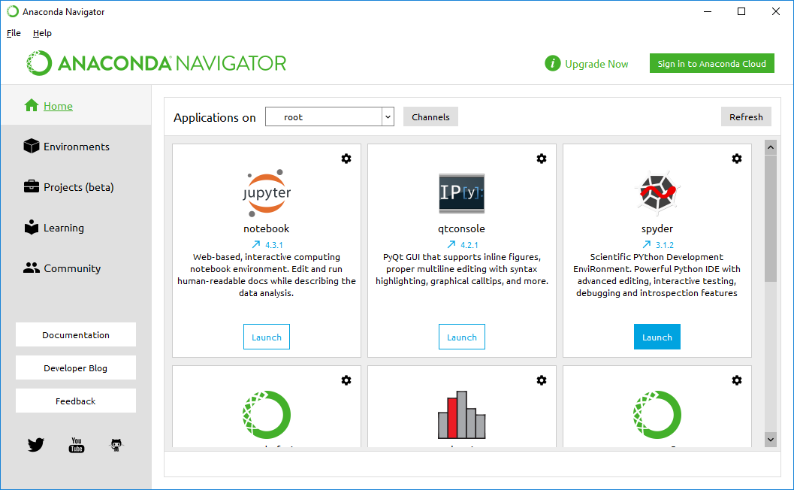The width and height of the screenshot is (794, 490).
Task: Open the GitHub icon link
Action: [116, 445]
